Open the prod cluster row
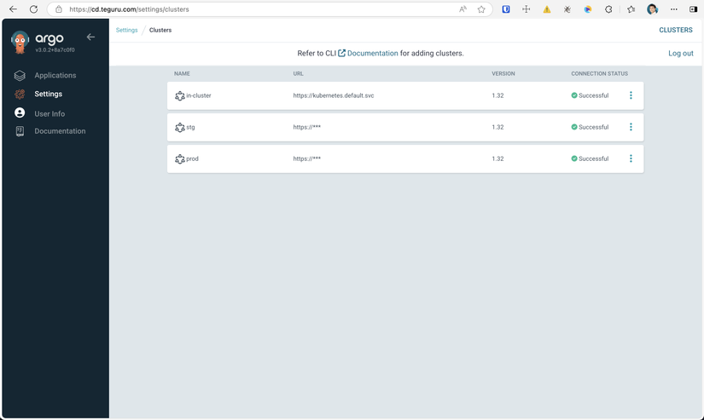The width and height of the screenshot is (704, 420). [x=405, y=158]
